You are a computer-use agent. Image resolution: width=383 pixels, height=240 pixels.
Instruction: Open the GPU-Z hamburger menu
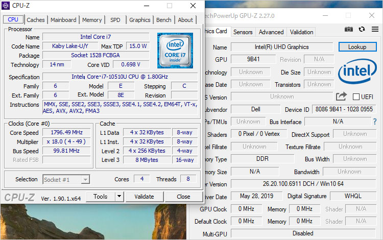pos(375,29)
